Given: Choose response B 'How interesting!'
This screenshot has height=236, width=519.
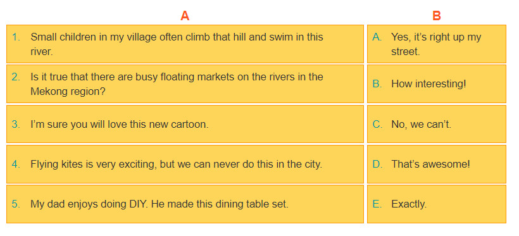Looking at the screenshot, I should tap(437, 84).
